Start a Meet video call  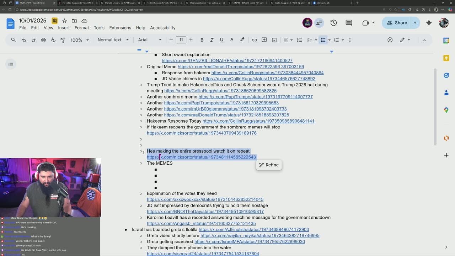click(365, 23)
